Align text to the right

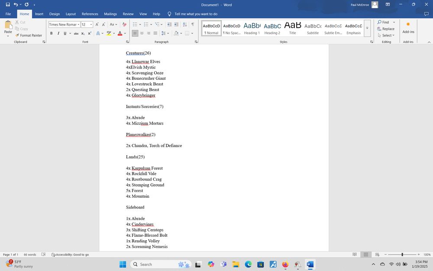149,33
